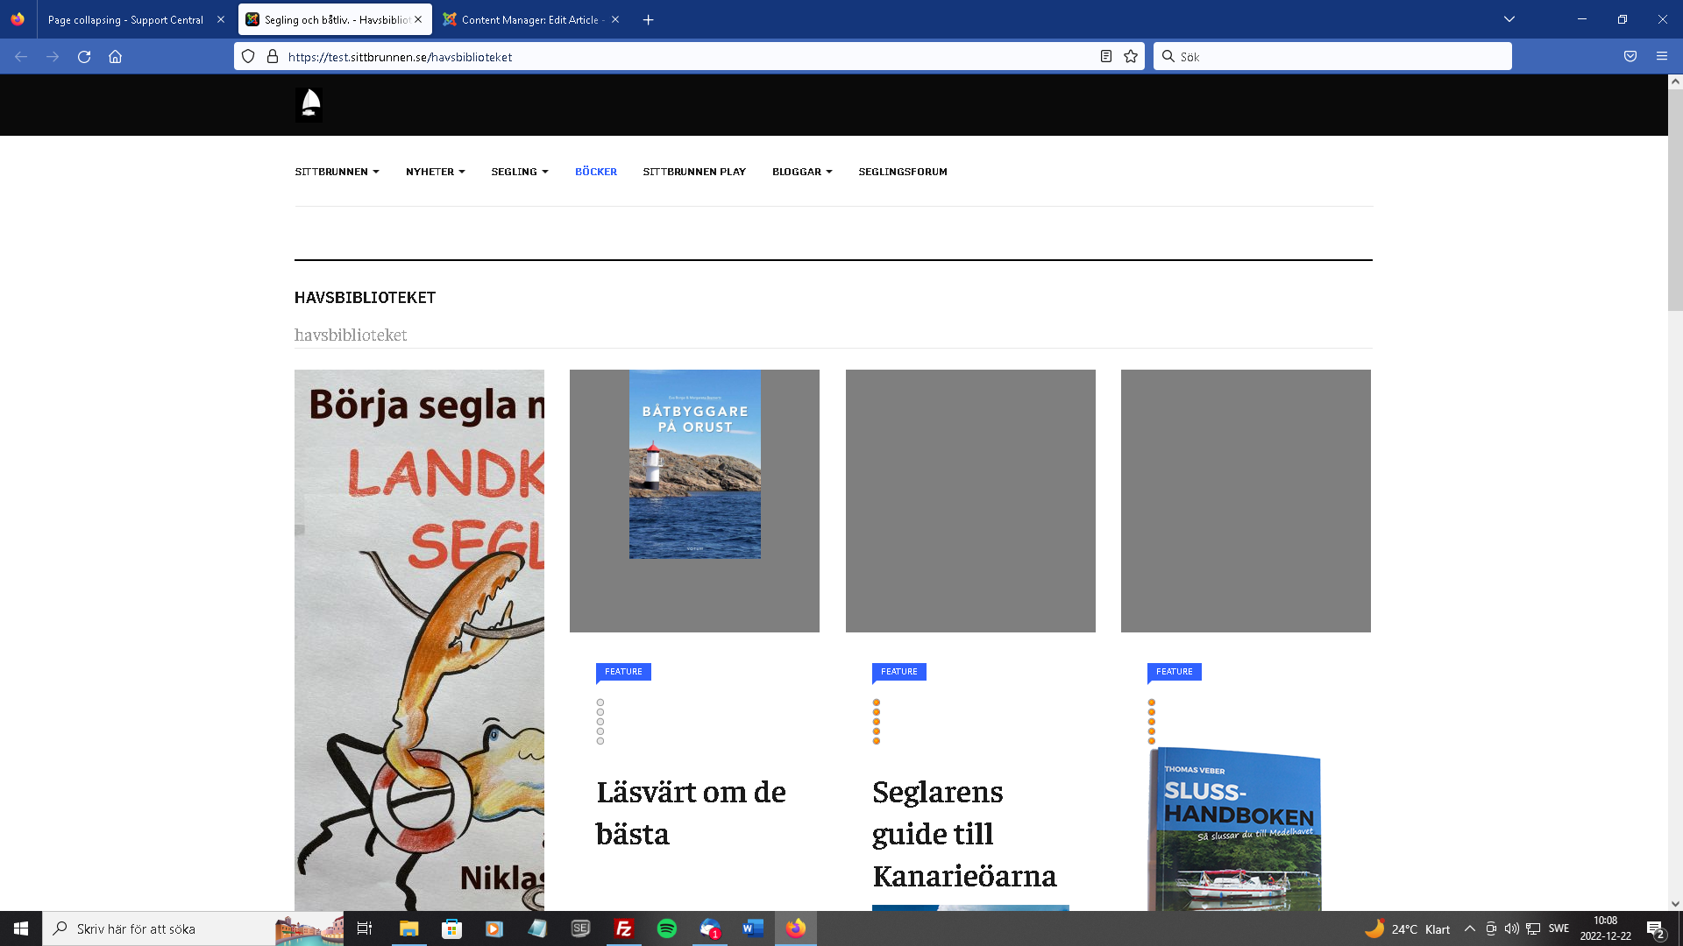Expand the SITTBRUNNEN dropdown menu
This screenshot has width=1683, height=946.
pyautogui.click(x=337, y=172)
